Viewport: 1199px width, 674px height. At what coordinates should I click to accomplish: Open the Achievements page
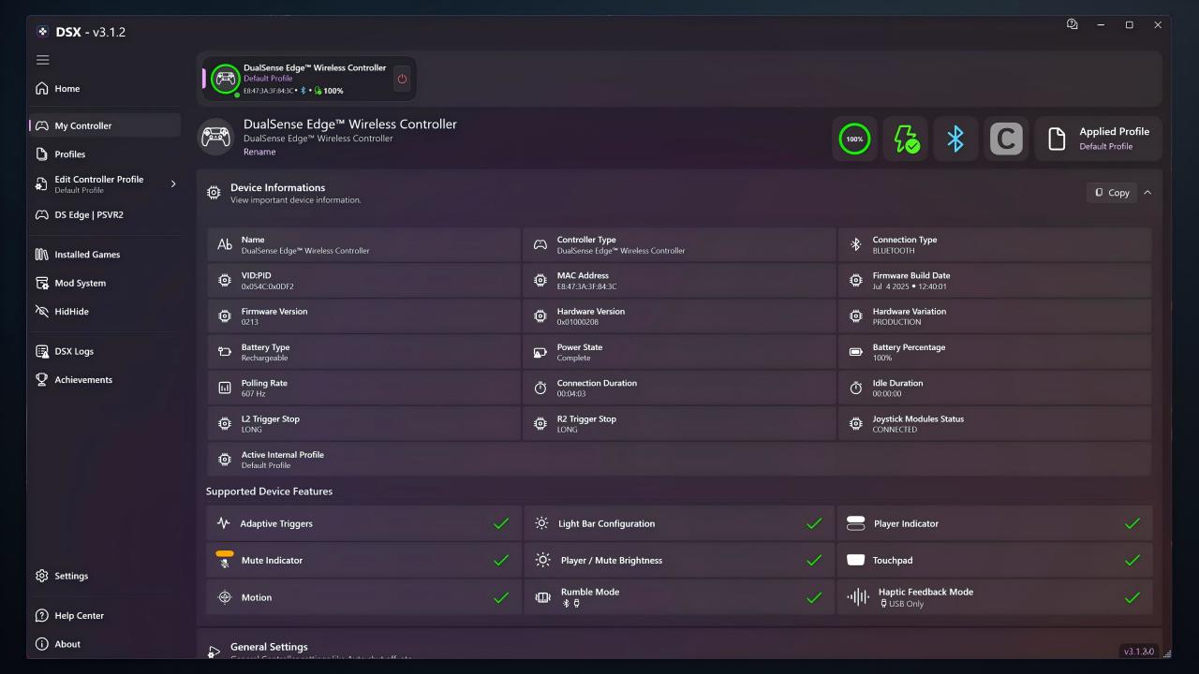[104, 379]
